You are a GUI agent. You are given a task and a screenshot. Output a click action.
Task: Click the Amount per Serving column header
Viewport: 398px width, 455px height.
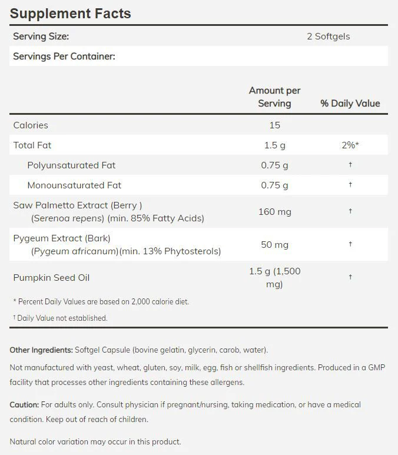pyautogui.click(x=274, y=97)
